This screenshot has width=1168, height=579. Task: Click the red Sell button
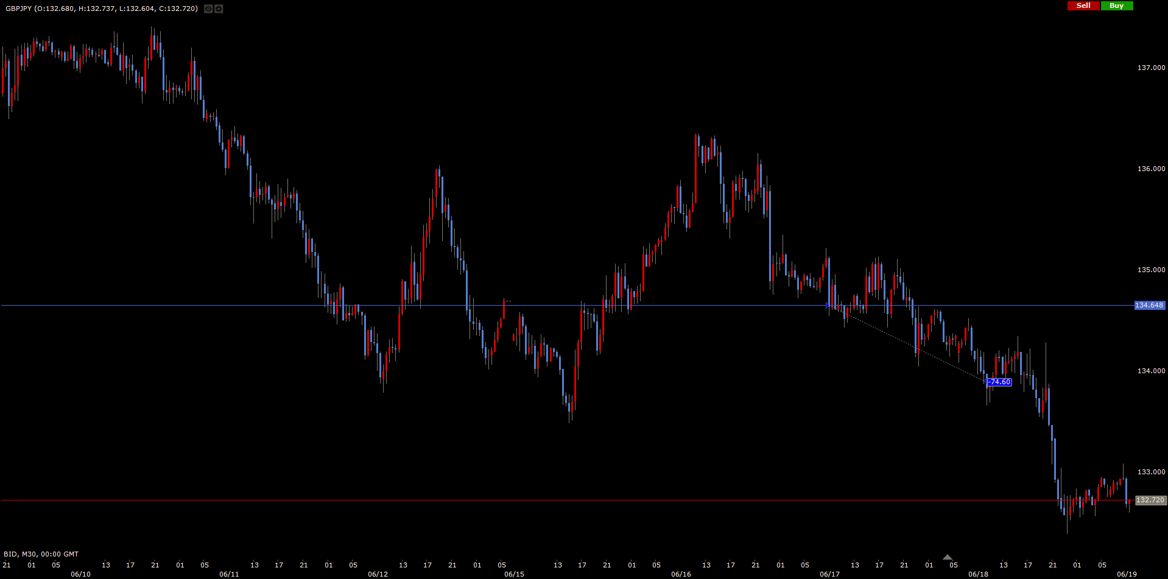(x=1083, y=5)
